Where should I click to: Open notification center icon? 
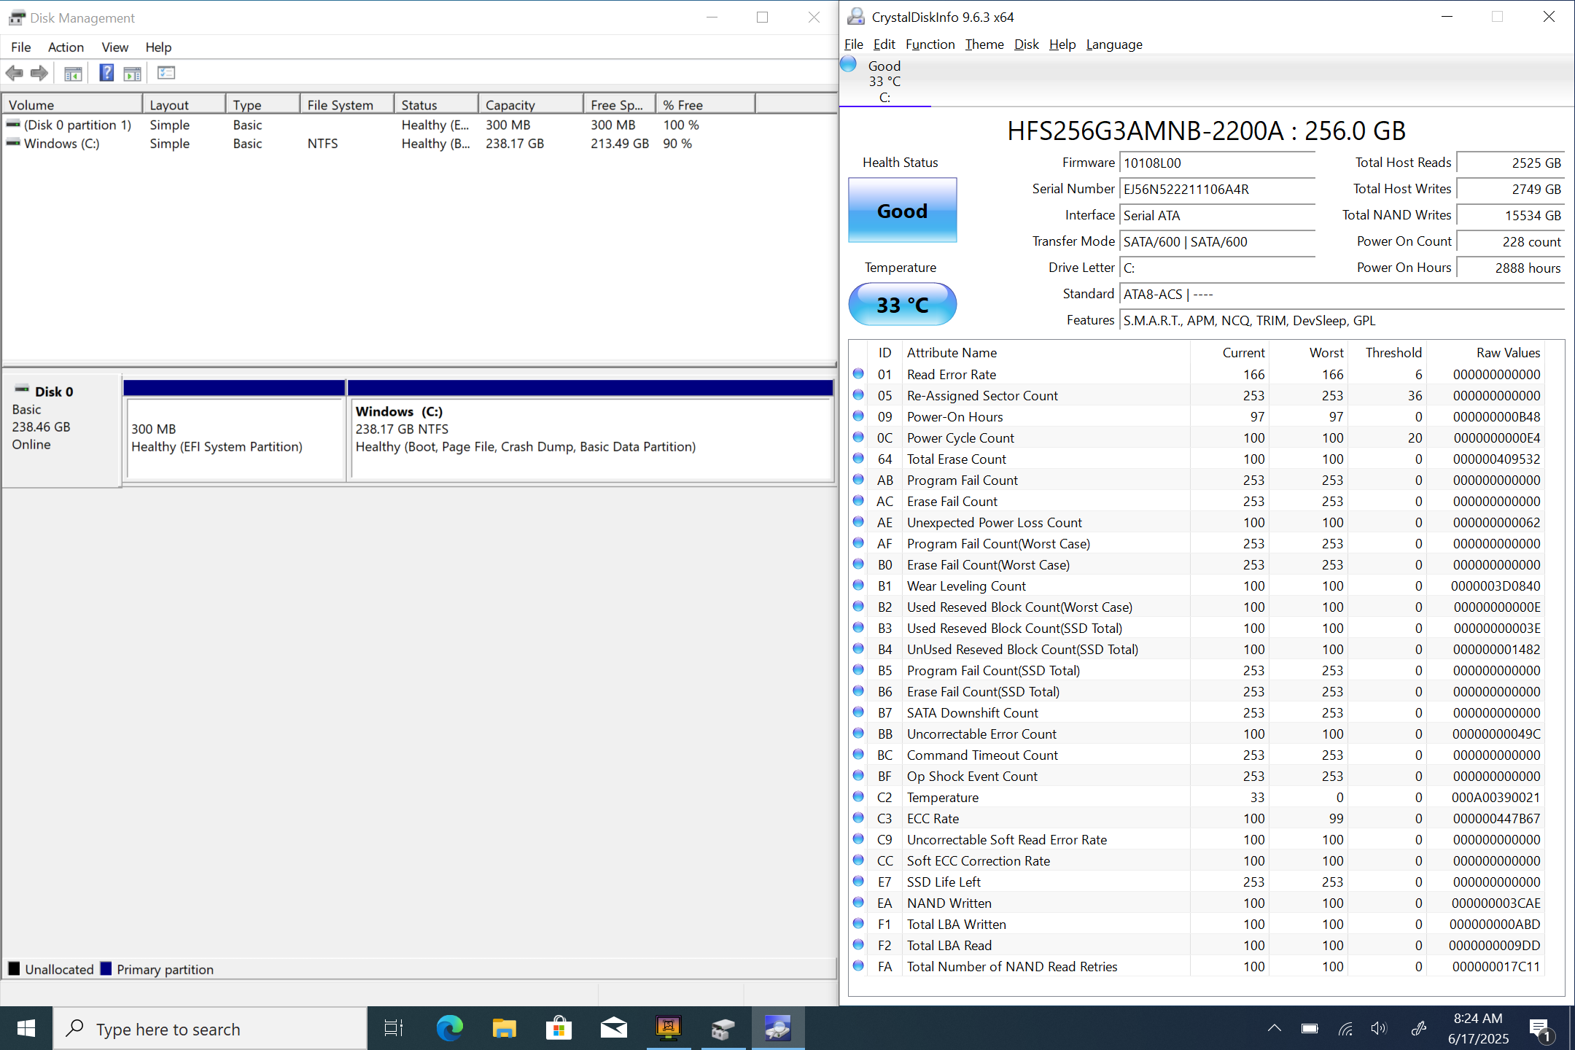point(1541,1030)
